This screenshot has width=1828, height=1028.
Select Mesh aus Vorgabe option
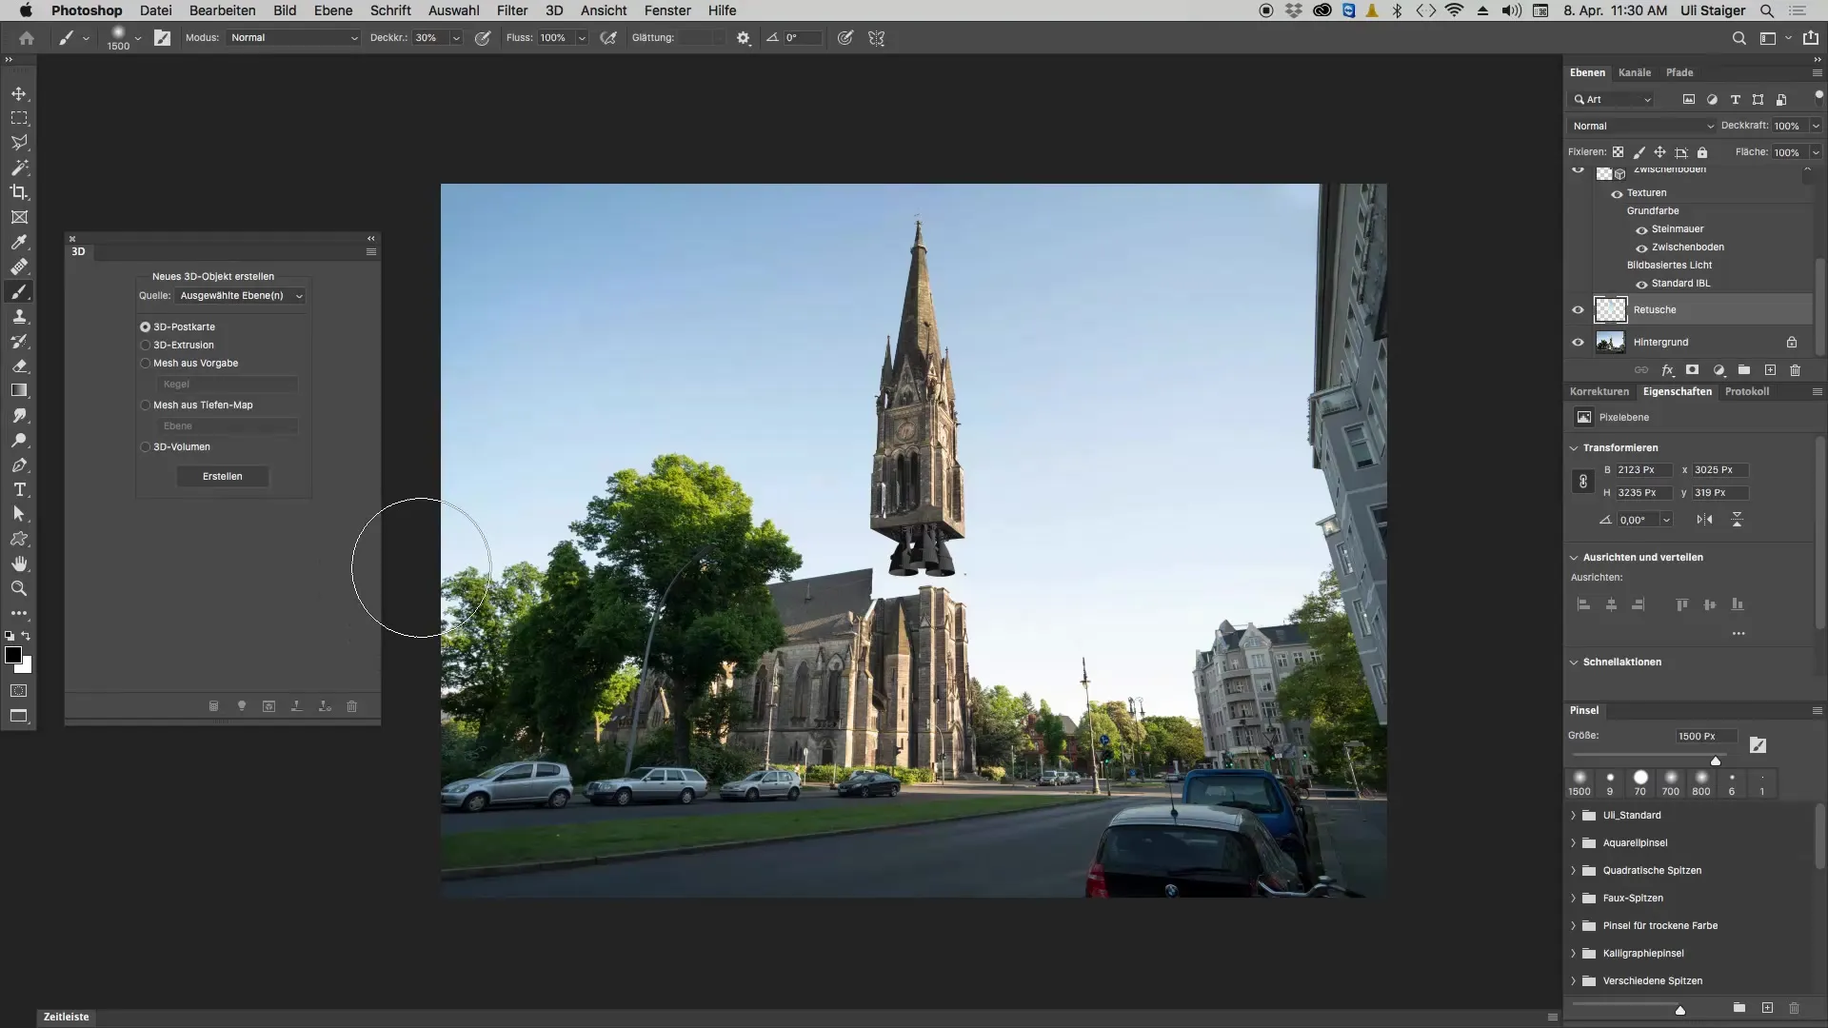tap(146, 363)
